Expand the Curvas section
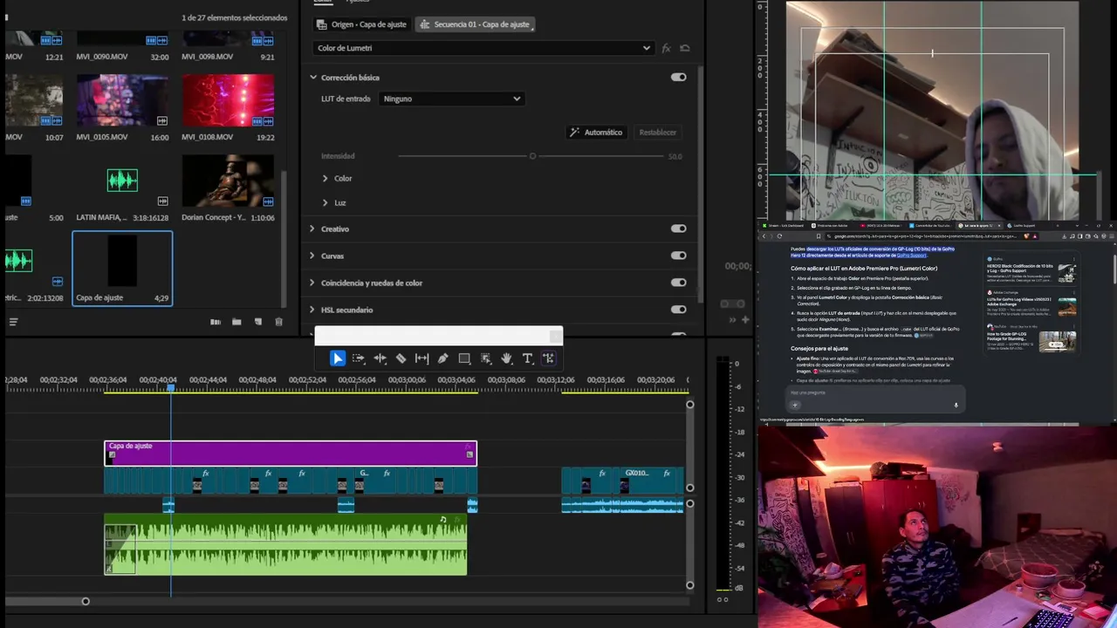Image resolution: width=1117 pixels, height=628 pixels. (x=312, y=256)
